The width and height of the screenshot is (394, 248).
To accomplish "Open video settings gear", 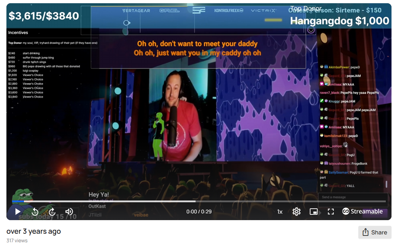I will tap(297, 212).
